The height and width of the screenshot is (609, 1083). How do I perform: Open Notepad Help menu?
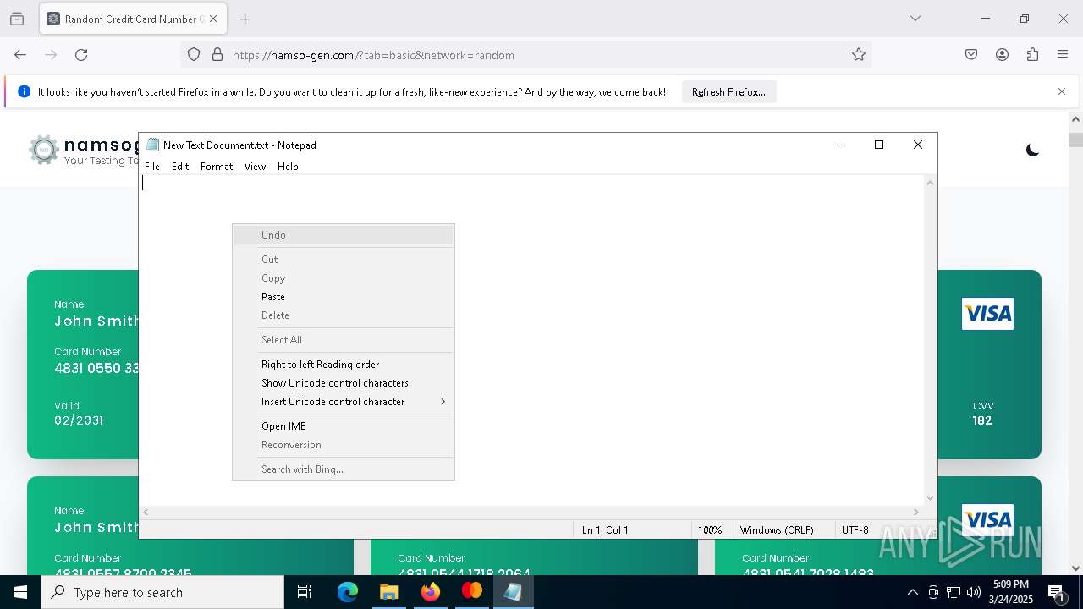click(x=288, y=167)
